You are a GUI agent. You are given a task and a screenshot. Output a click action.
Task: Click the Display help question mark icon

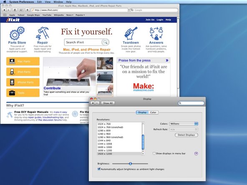(196, 153)
